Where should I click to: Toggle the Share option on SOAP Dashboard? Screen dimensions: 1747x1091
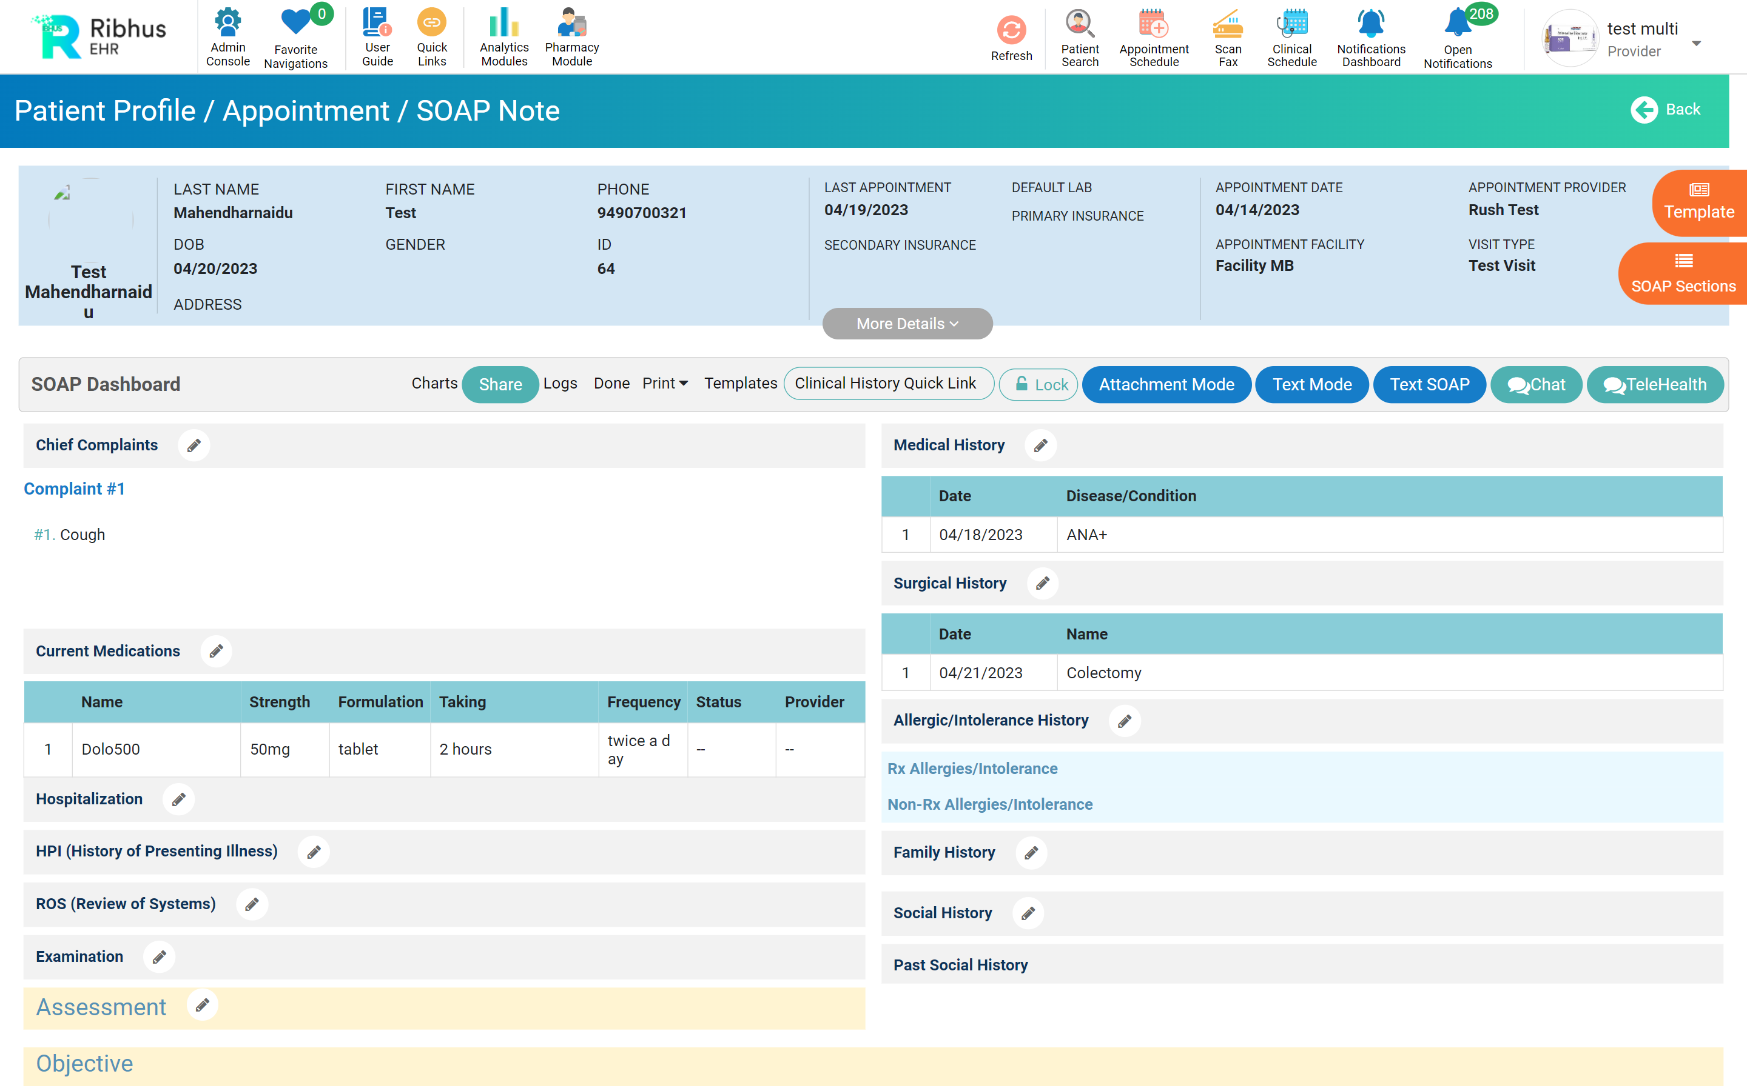pyautogui.click(x=500, y=385)
